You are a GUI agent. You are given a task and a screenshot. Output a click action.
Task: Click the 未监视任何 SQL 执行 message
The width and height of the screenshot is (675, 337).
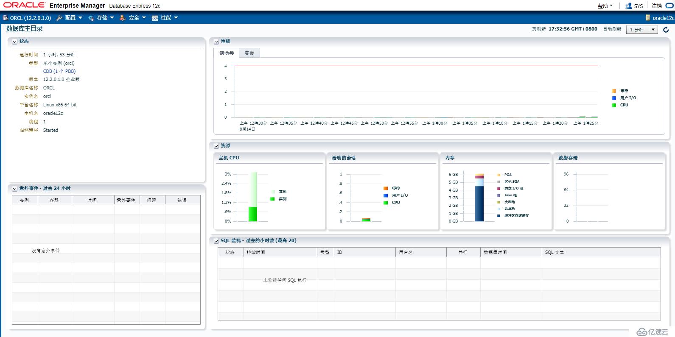(x=285, y=280)
